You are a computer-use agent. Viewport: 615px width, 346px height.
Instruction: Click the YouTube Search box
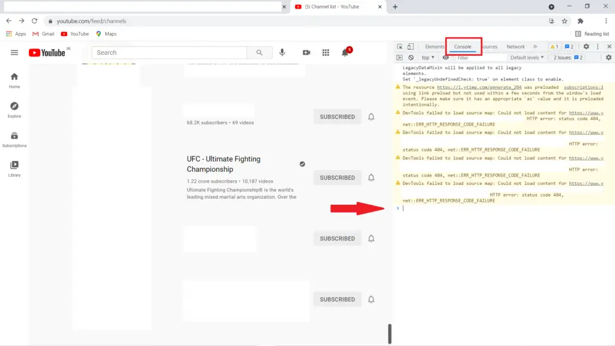(169, 53)
